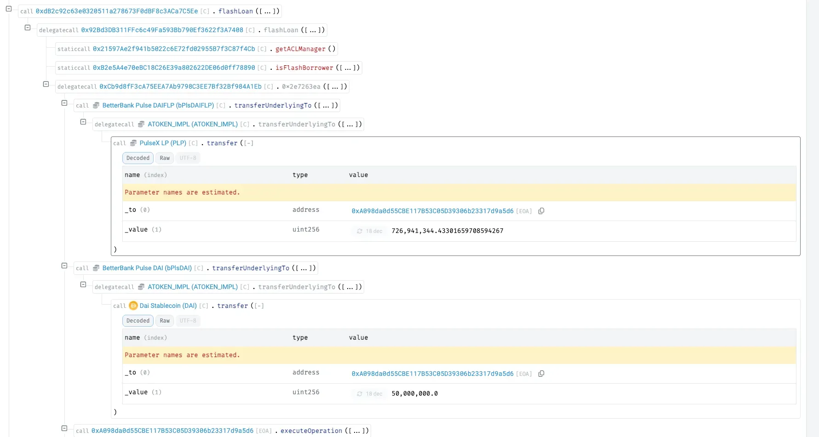Viewport: 819px width, 437px height.
Task: Click the BetterBank Pulse DAI token icon
Action: [x=96, y=268]
